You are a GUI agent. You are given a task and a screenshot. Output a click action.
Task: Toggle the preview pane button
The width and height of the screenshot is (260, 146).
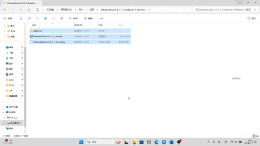point(252,18)
